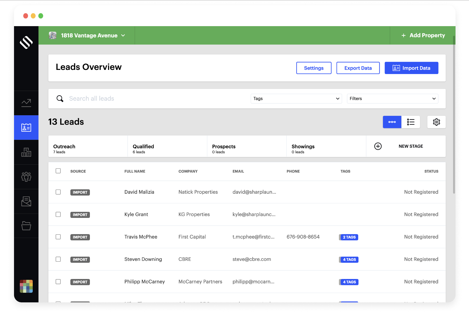Open the leads contact-card sidebar icon
This screenshot has width=469, height=312.
click(x=26, y=127)
